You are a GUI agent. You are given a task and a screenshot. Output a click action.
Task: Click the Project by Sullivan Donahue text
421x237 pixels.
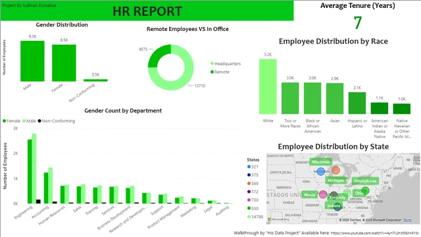click(x=29, y=5)
